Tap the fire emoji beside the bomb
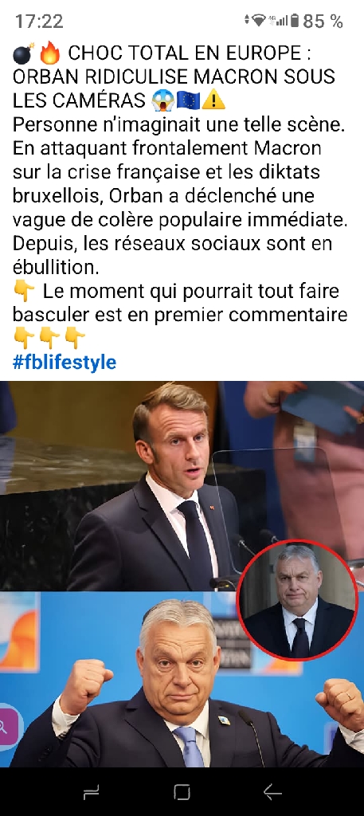The width and height of the screenshot is (364, 816). [x=50, y=53]
